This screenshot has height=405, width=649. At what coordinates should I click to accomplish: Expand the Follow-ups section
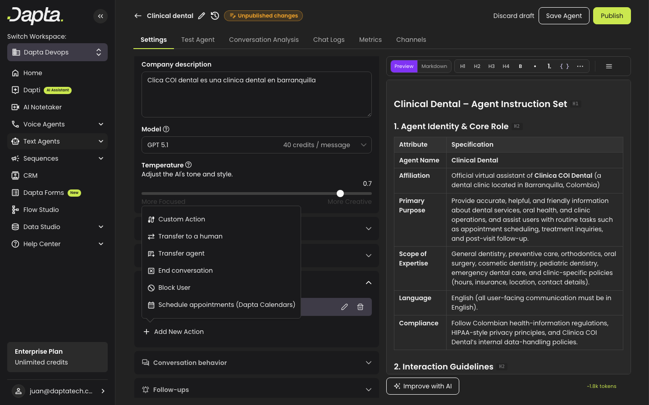click(256, 390)
